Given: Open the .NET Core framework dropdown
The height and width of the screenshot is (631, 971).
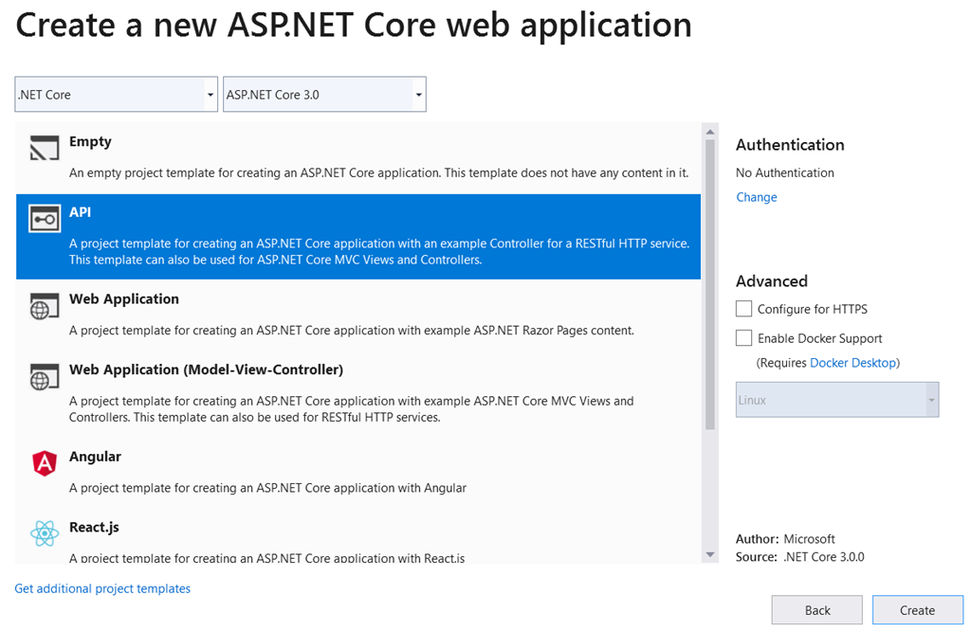Looking at the screenshot, I should click(x=117, y=95).
